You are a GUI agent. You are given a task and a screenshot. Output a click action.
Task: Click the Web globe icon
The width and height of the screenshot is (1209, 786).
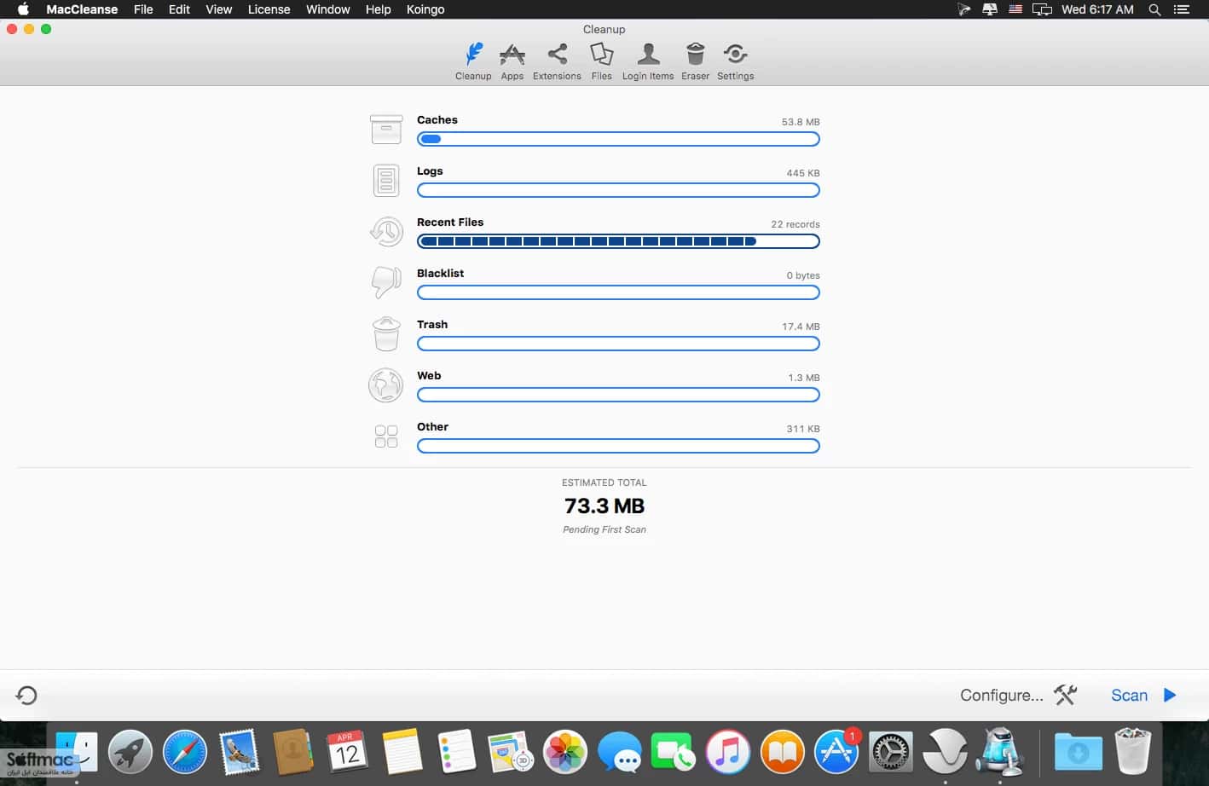pyautogui.click(x=386, y=385)
